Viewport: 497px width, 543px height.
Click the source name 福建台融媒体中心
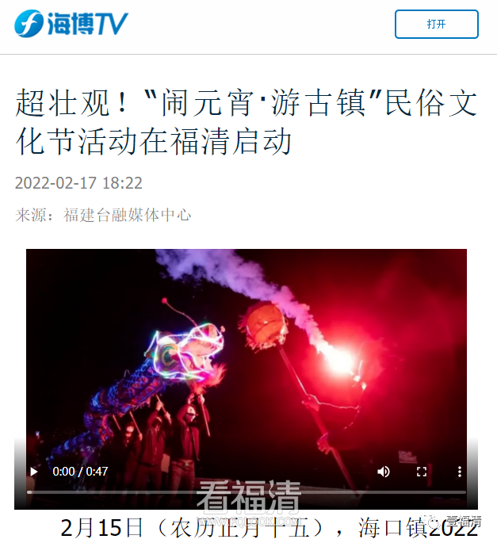[127, 215]
